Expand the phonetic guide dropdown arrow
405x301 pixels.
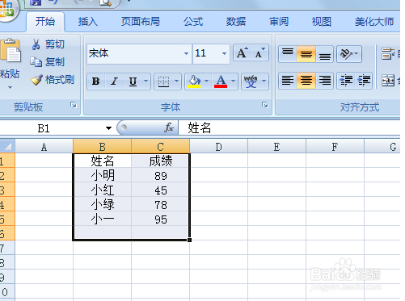[x=264, y=82]
